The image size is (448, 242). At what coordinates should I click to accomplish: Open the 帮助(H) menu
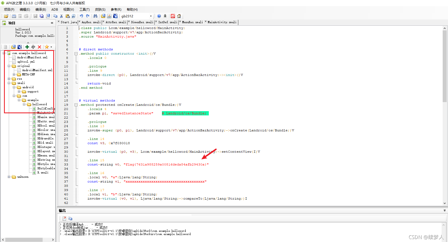coord(132,10)
